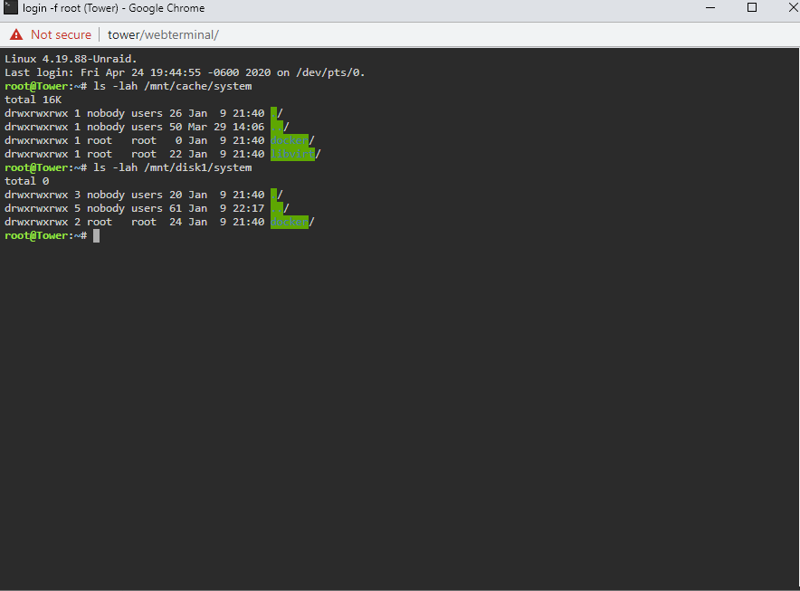Close the Chrome terminal window

(794, 7)
